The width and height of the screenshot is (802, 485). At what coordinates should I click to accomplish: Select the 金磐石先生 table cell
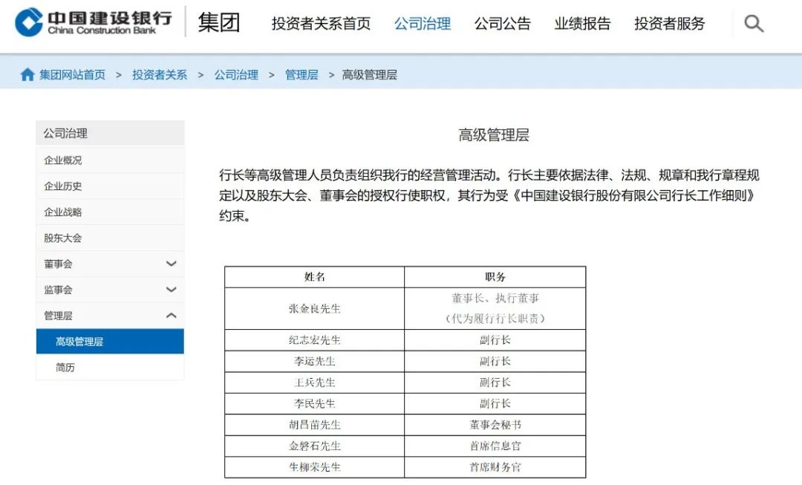315,446
